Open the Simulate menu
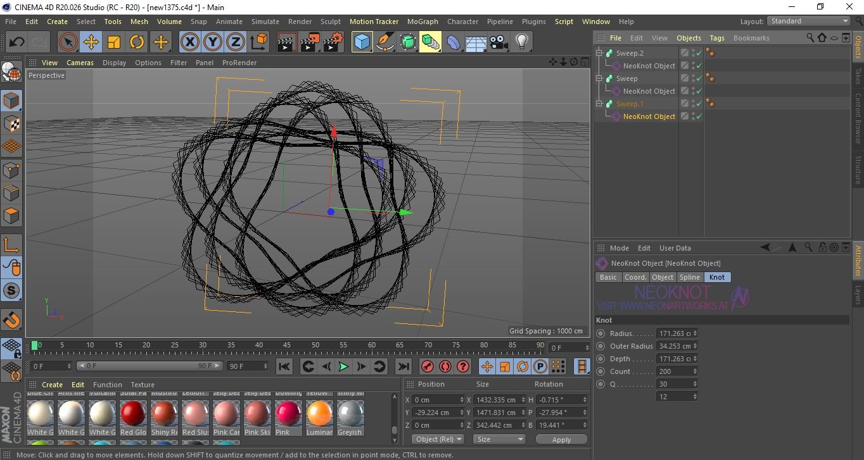Viewport: 864px width, 460px height. click(265, 22)
